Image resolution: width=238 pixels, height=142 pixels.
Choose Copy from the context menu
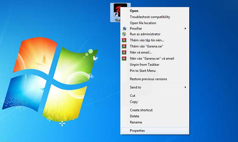click(134, 102)
